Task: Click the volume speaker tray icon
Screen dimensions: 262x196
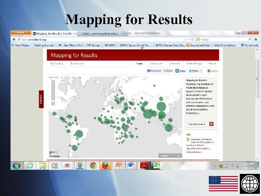Action: pos(237,166)
